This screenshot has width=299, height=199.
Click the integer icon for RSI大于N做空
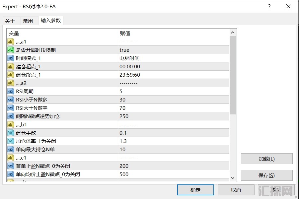click(11, 108)
